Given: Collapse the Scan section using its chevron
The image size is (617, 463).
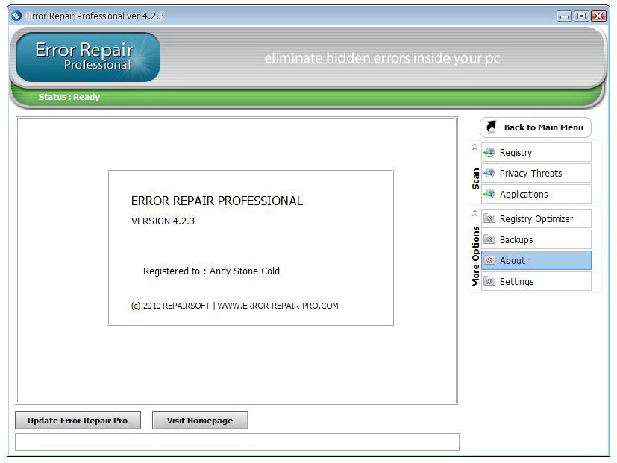Looking at the screenshot, I should click(x=475, y=147).
